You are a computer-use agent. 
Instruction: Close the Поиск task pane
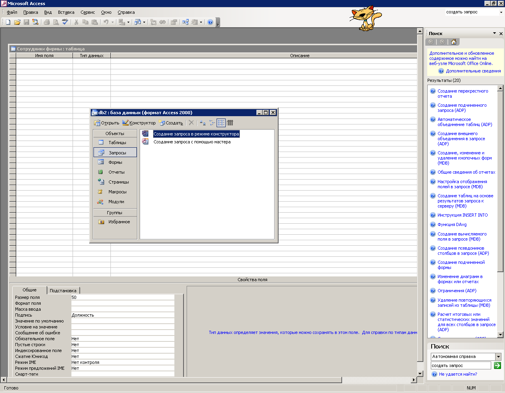501,33
